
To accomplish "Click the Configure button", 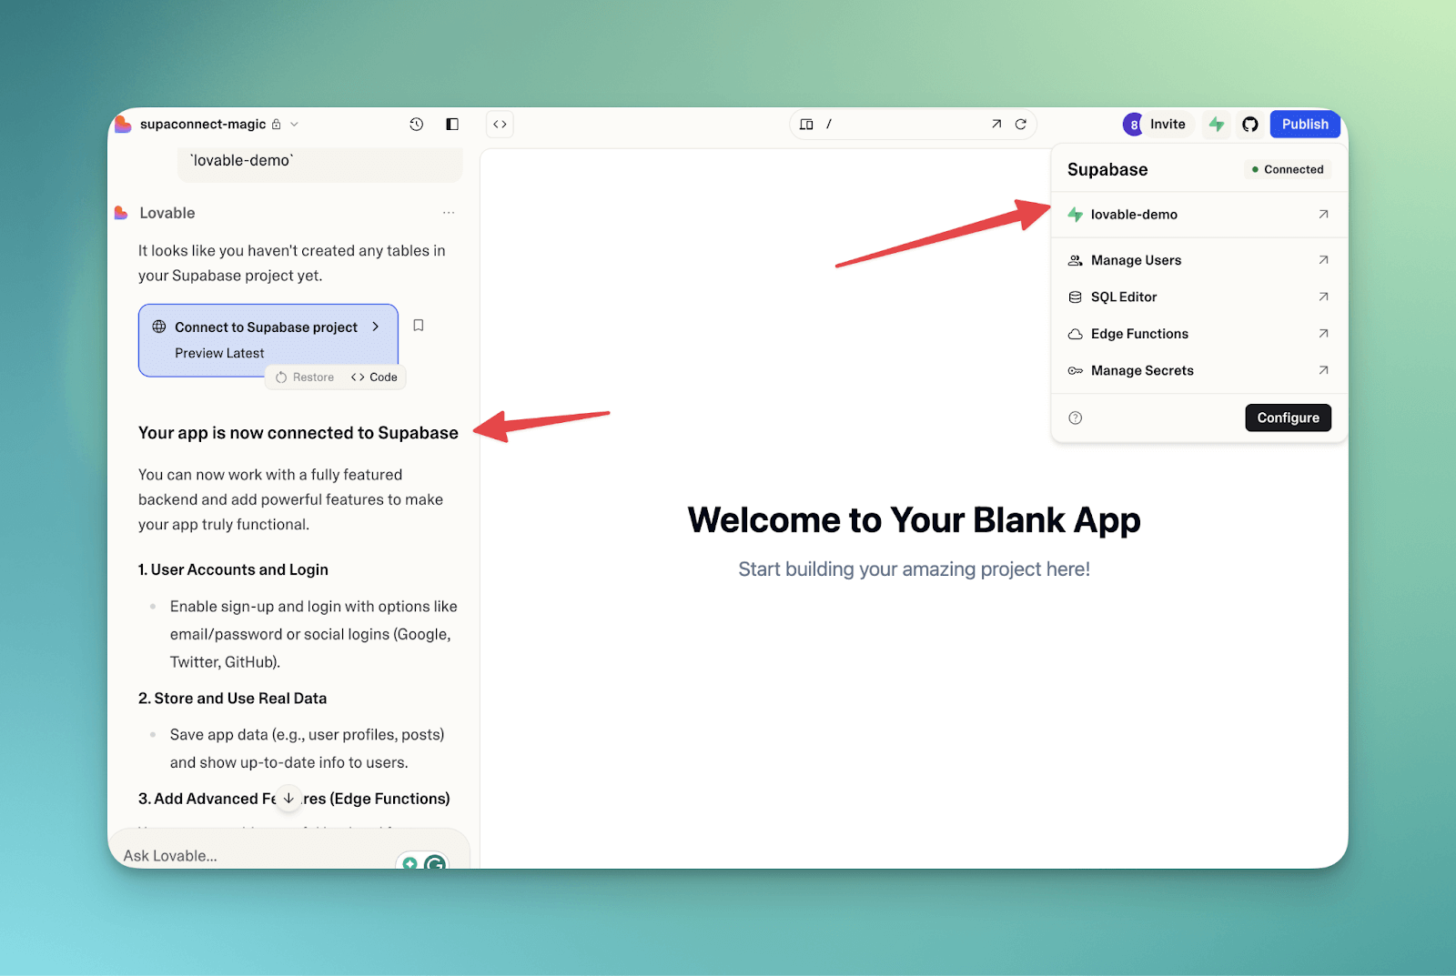I will pos(1288,418).
